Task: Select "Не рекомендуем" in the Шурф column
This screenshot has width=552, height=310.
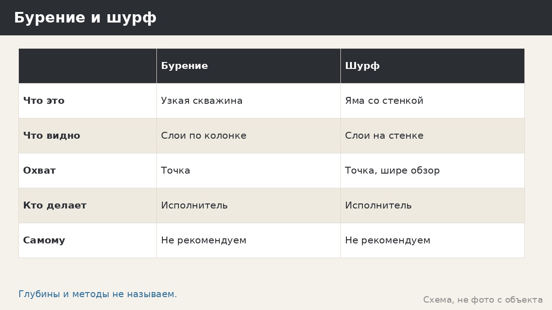Action: (432, 240)
